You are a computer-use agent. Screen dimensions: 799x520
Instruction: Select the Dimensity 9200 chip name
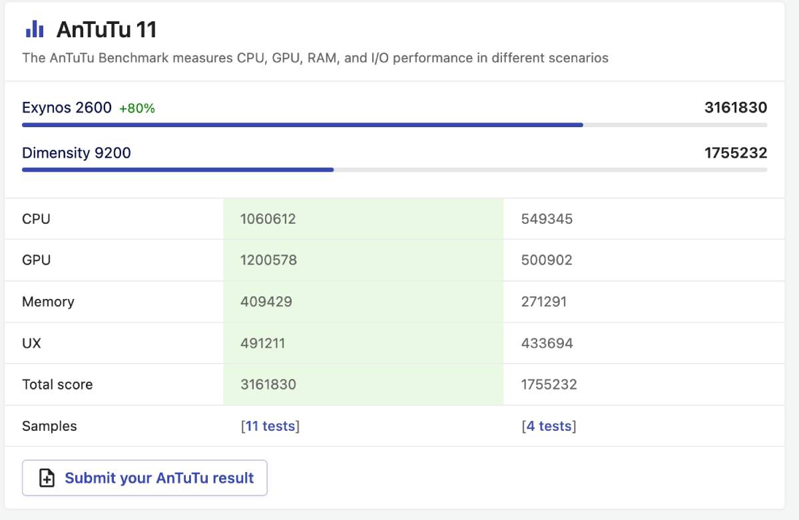tap(77, 152)
